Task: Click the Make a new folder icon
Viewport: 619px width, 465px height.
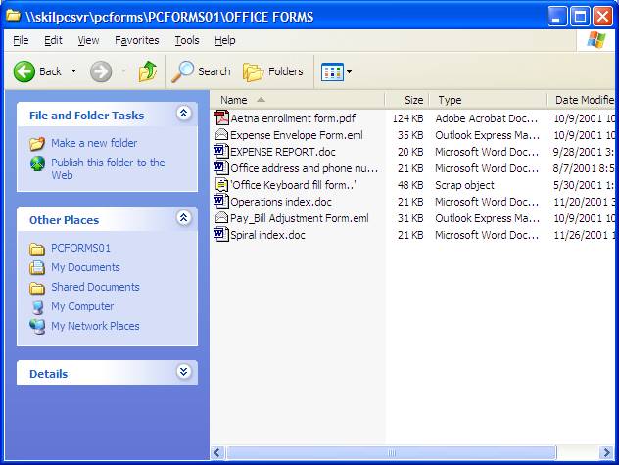Action: (37, 143)
